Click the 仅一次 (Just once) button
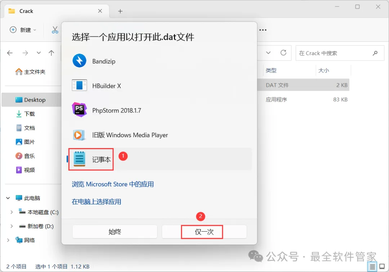This screenshot has width=389, height=272. (x=204, y=232)
